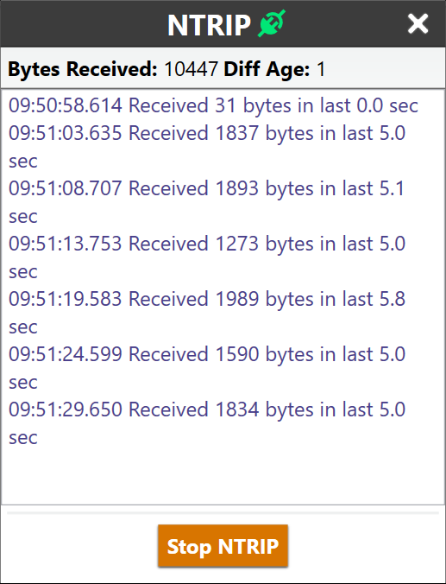Click the horizontal divider above Stop NTRIP
The height and width of the screenshot is (584, 446).
[x=223, y=513]
